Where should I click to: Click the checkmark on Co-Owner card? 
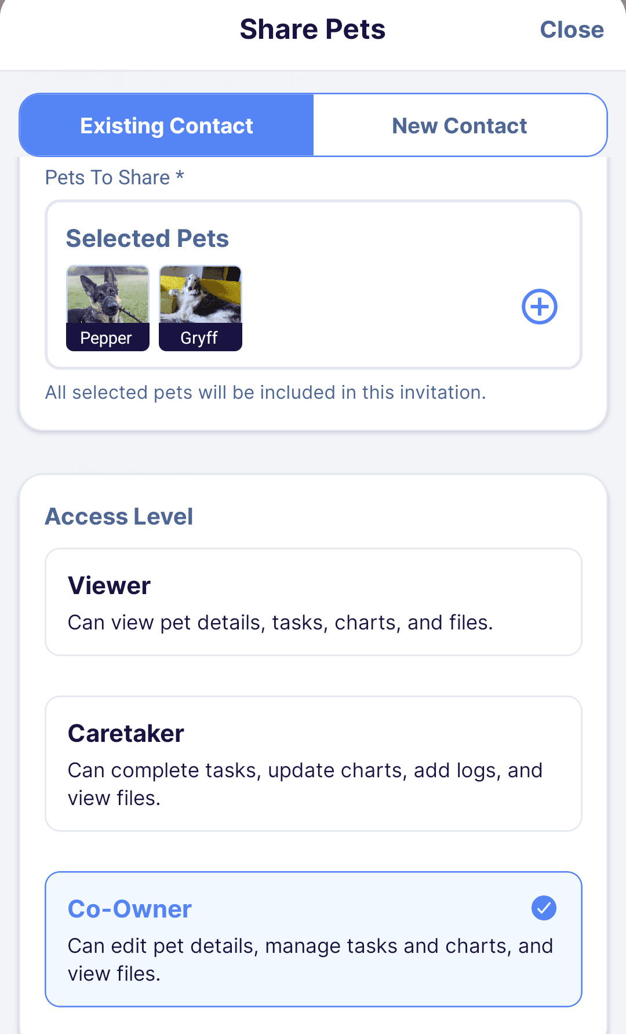(x=543, y=908)
